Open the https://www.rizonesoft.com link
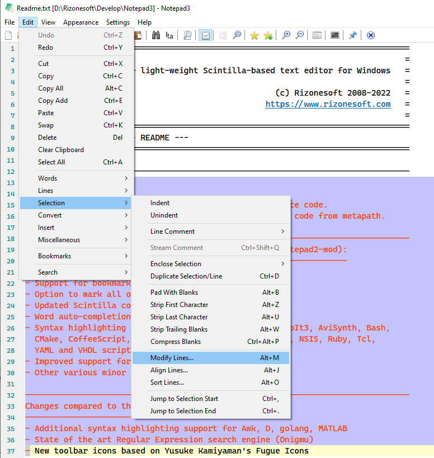 (328, 104)
